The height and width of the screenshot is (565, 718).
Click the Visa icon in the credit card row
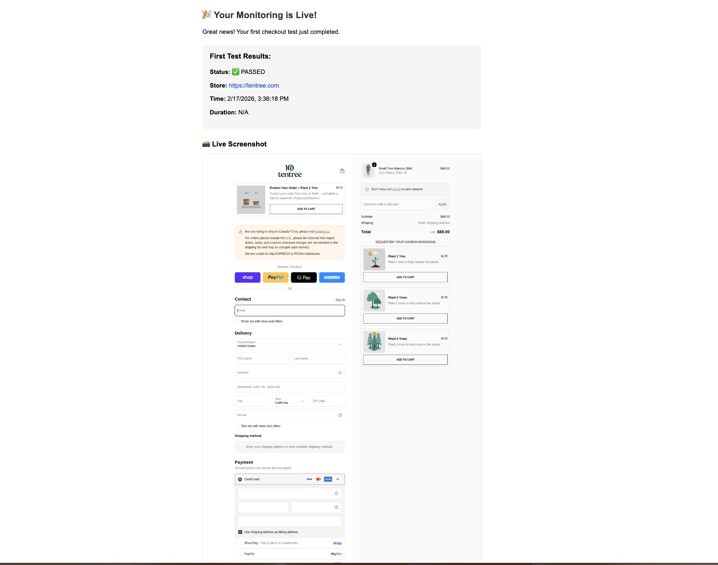click(x=309, y=479)
